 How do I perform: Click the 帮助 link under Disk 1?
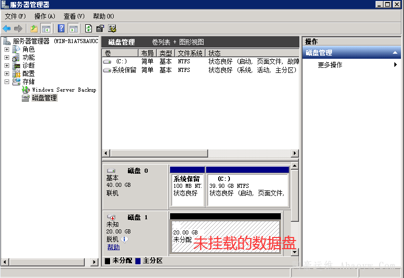coord(113,247)
